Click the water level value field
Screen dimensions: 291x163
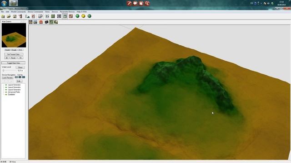click(x=20, y=71)
